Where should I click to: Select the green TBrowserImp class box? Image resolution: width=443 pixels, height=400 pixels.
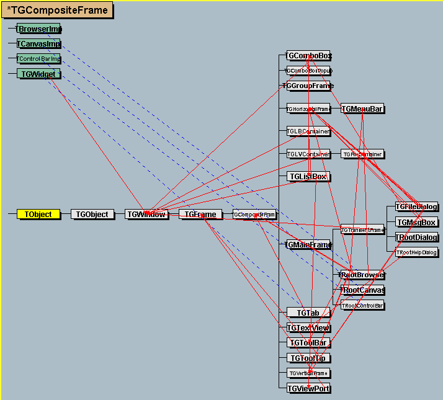click(x=38, y=29)
